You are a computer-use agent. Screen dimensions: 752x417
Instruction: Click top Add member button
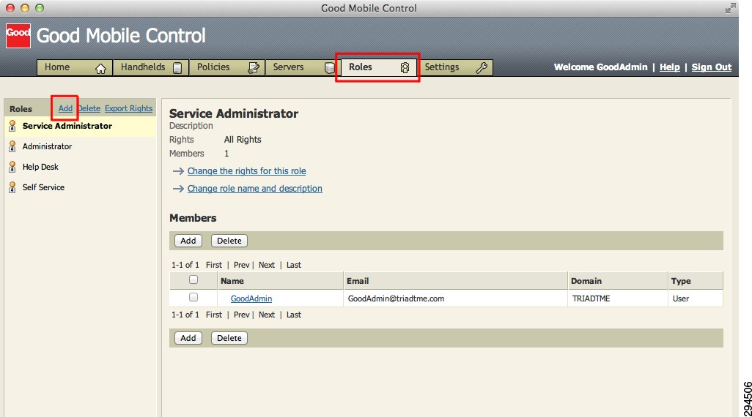tap(188, 241)
